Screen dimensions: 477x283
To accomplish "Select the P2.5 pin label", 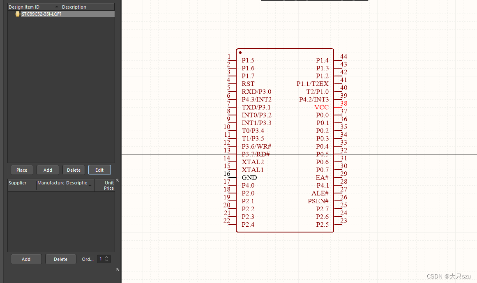I will coord(323,225).
